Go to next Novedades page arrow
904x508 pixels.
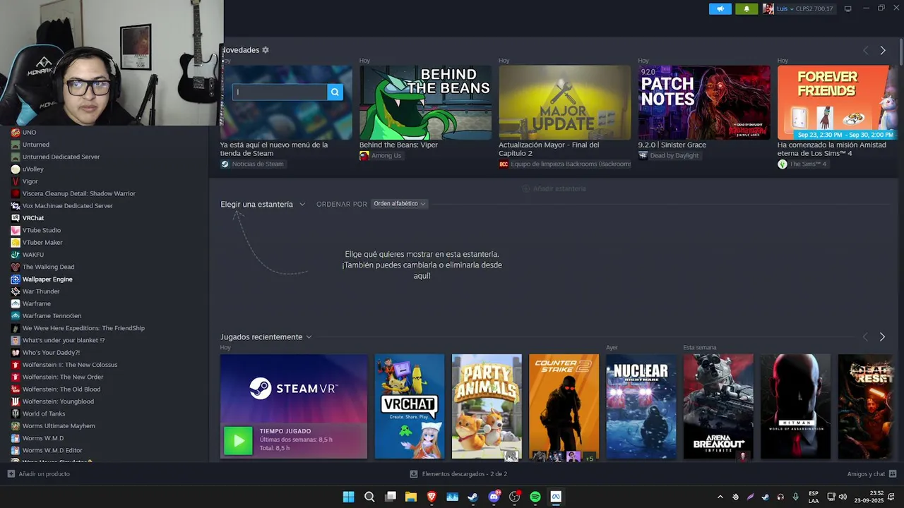[882, 50]
